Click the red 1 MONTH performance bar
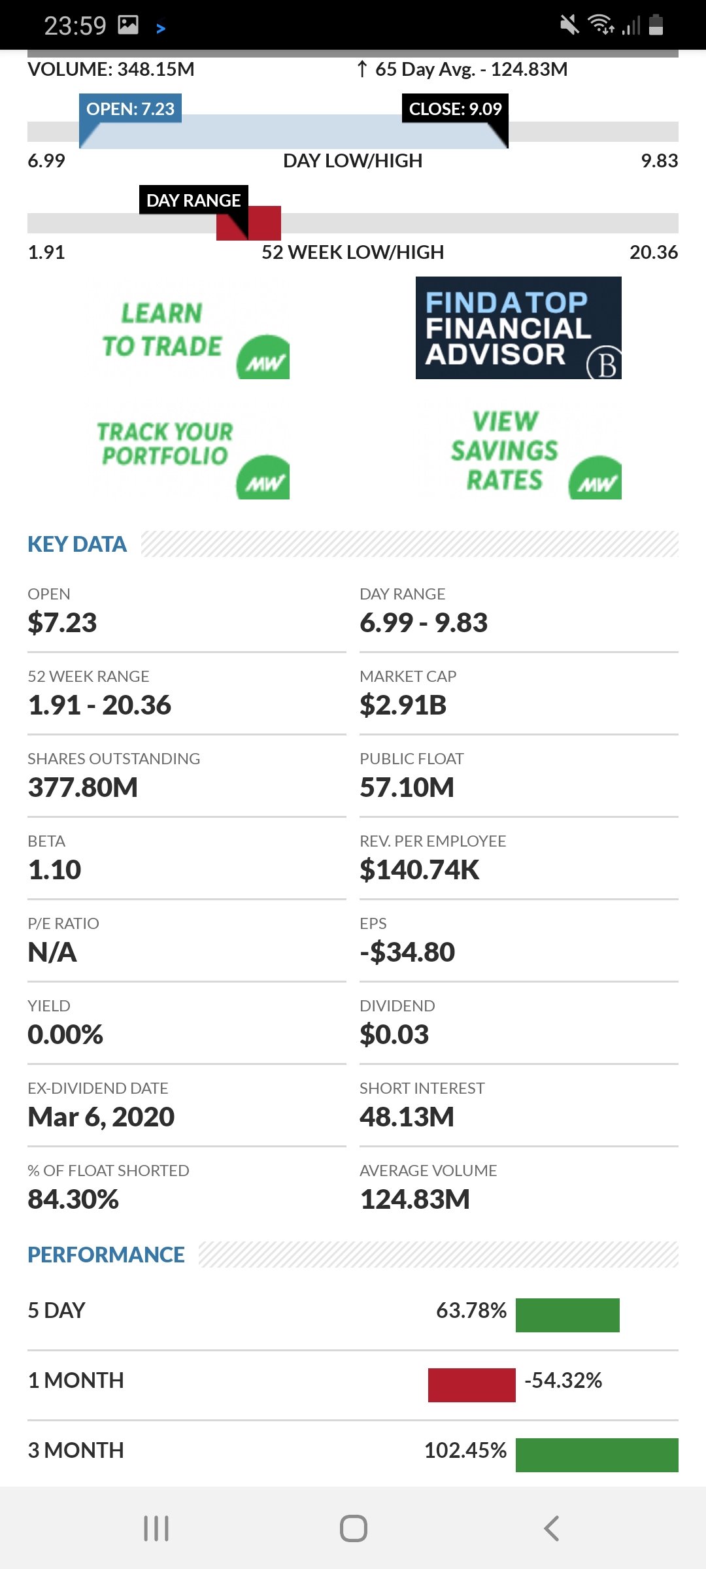 coord(471,1385)
